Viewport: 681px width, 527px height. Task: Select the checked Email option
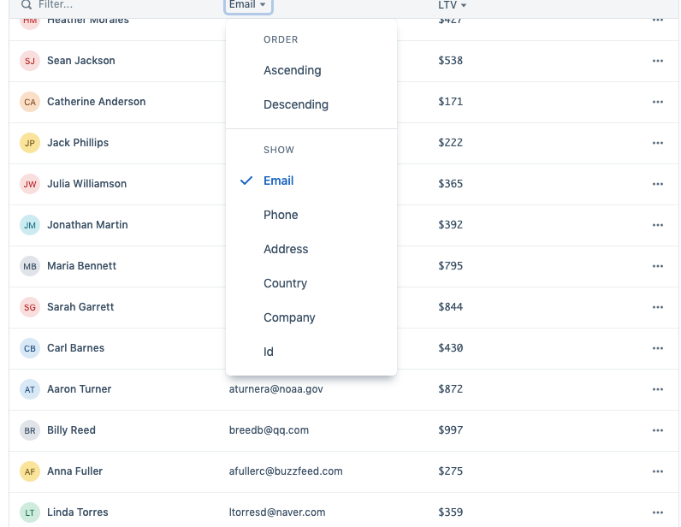point(311,181)
